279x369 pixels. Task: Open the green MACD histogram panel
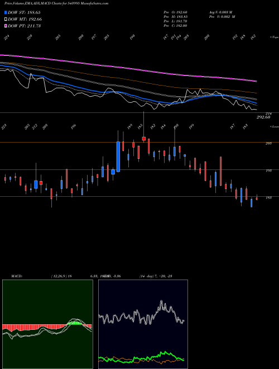pos(47,324)
